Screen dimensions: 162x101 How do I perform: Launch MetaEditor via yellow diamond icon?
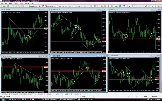point(39,6)
